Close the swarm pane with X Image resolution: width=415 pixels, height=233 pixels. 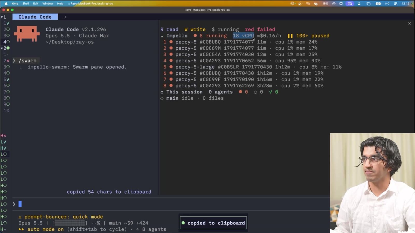[x=409, y=23]
